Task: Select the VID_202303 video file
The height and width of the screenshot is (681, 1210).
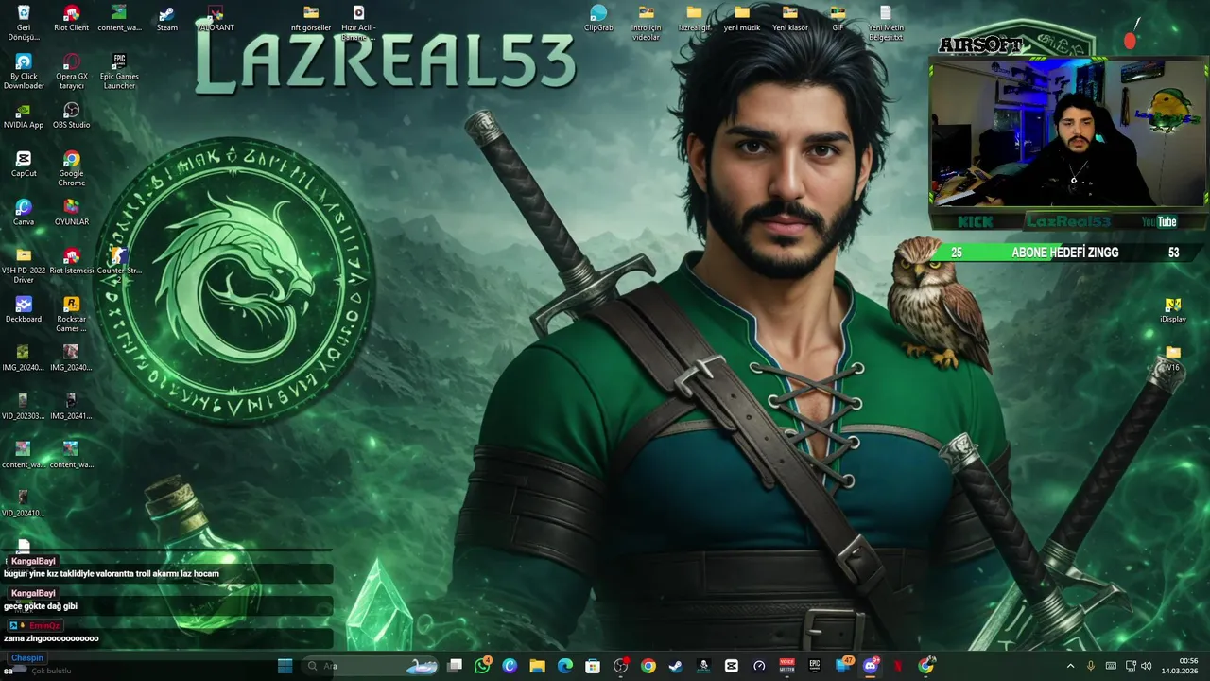Action: (24, 407)
